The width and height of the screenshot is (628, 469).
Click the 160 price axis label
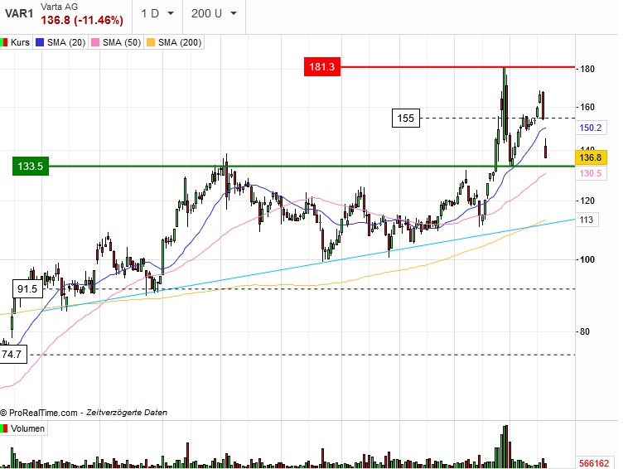click(587, 107)
